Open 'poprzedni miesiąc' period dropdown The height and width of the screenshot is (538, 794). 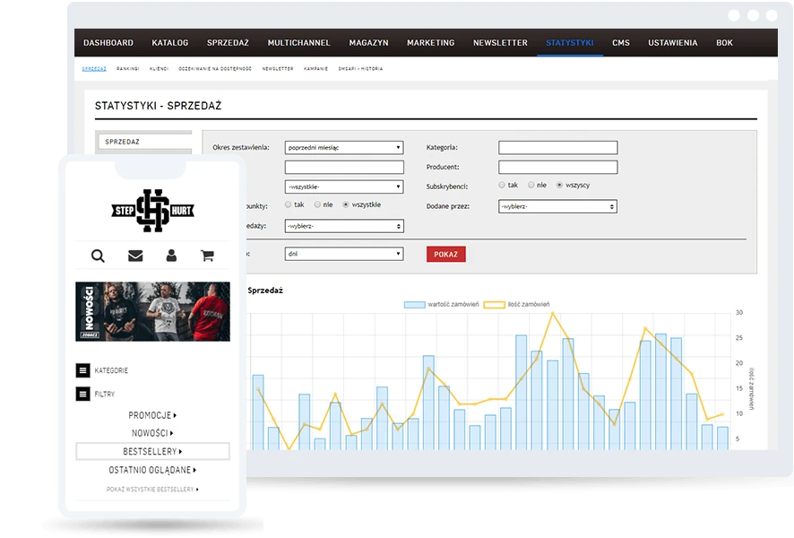(344, 147)
